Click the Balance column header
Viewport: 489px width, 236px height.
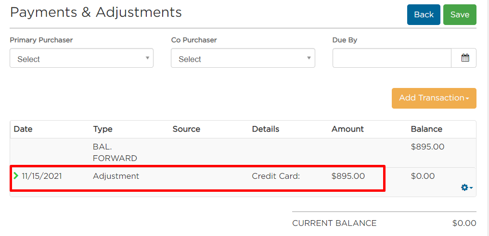tap(426, 129)
